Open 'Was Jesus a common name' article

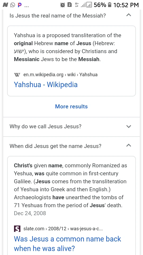pyautogui.click(x=68, y=244)
